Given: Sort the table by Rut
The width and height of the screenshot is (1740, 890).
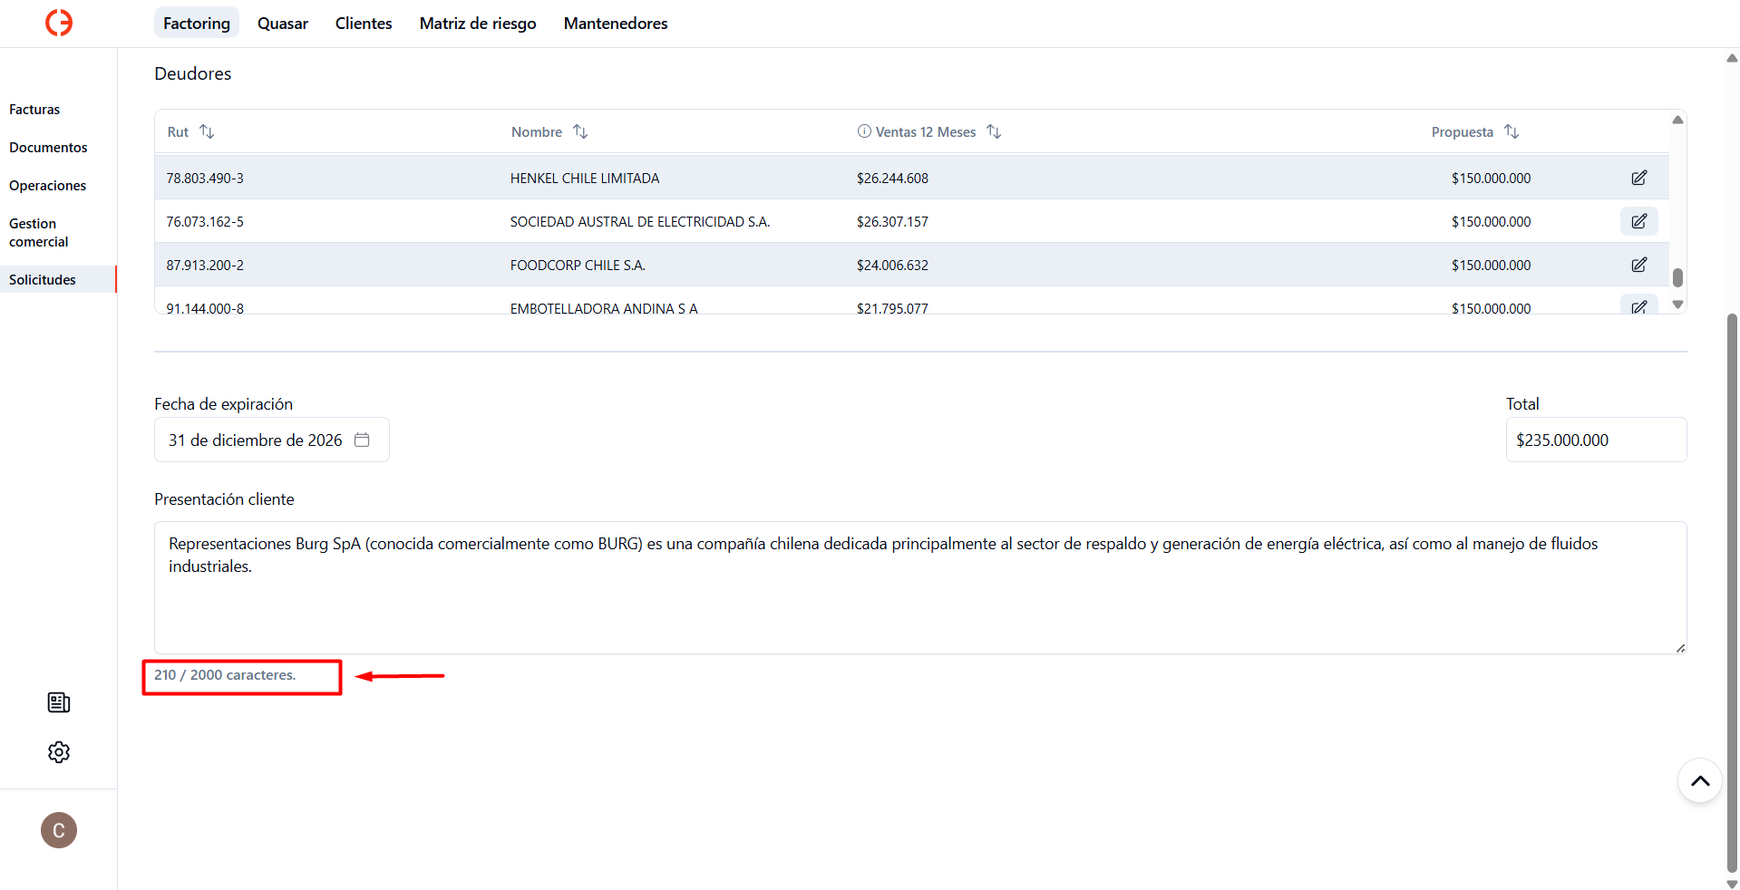Looking at the screenshot, I should pos(207,131).
